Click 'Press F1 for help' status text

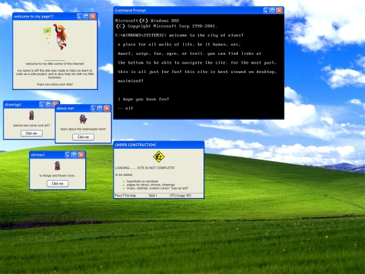(125, 196)
